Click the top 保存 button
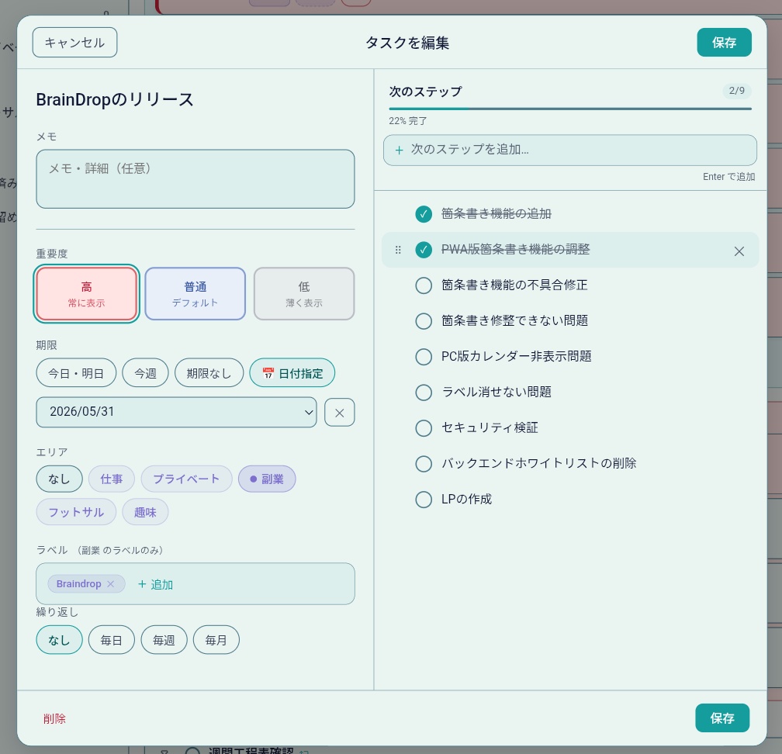Screen dimensions: 782x754 (x=724, y=43)
